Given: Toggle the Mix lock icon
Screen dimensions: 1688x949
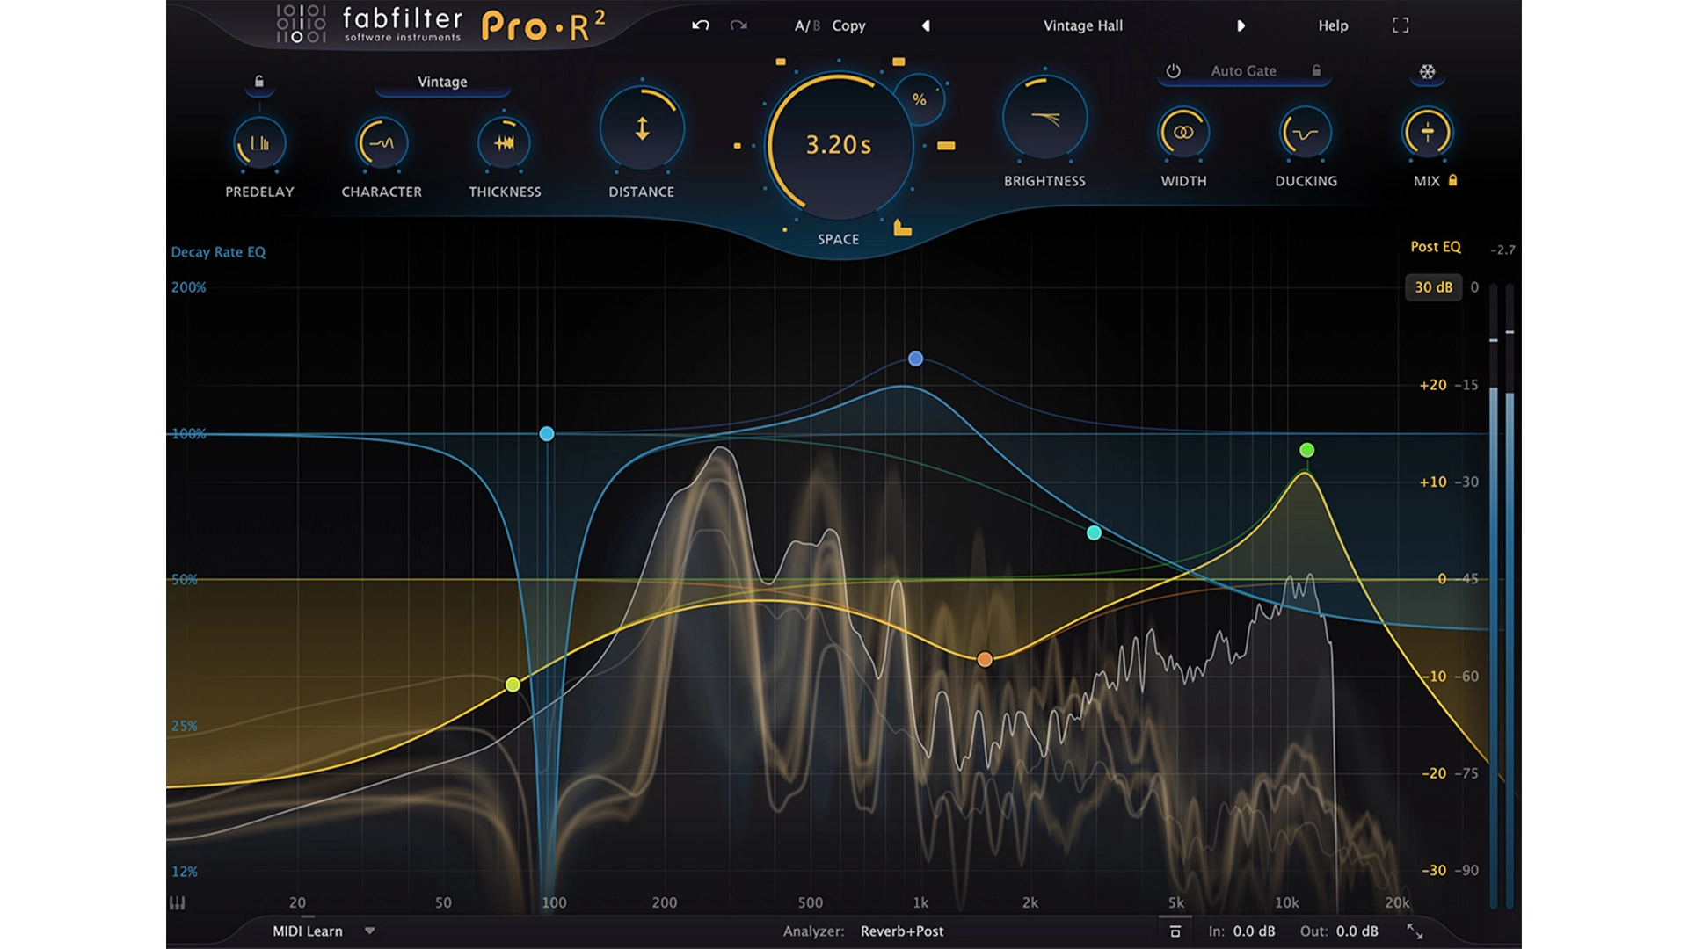Looking at the screenshot, I should pyautogui.click(x=1452, y=180).
